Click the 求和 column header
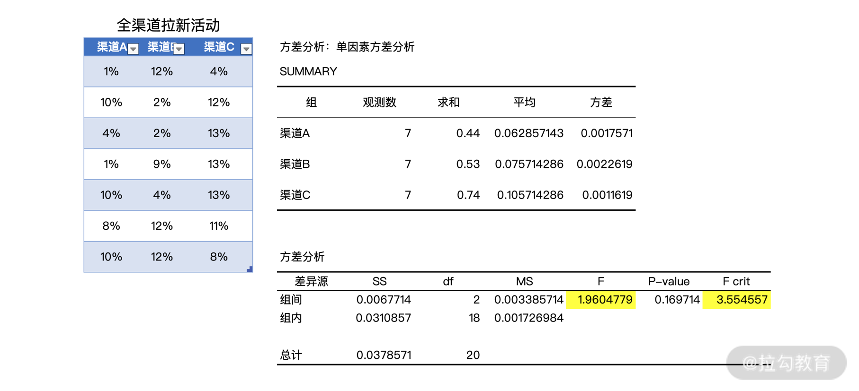This screenshot has width=859, height=391. click(448, 102)
